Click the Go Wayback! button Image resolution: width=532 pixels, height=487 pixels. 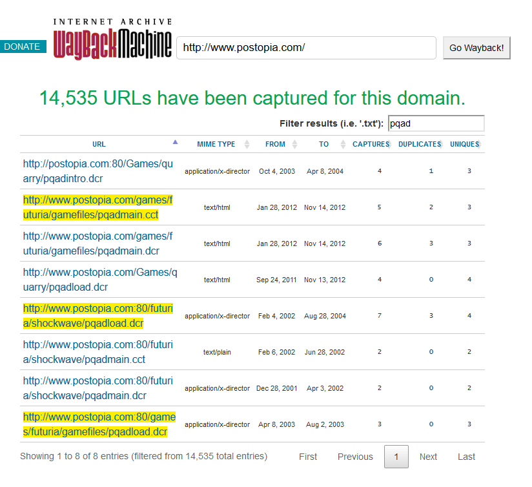476,48
